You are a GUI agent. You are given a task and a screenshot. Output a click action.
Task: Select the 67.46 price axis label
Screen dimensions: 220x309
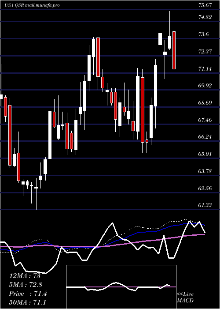[205, 120]
